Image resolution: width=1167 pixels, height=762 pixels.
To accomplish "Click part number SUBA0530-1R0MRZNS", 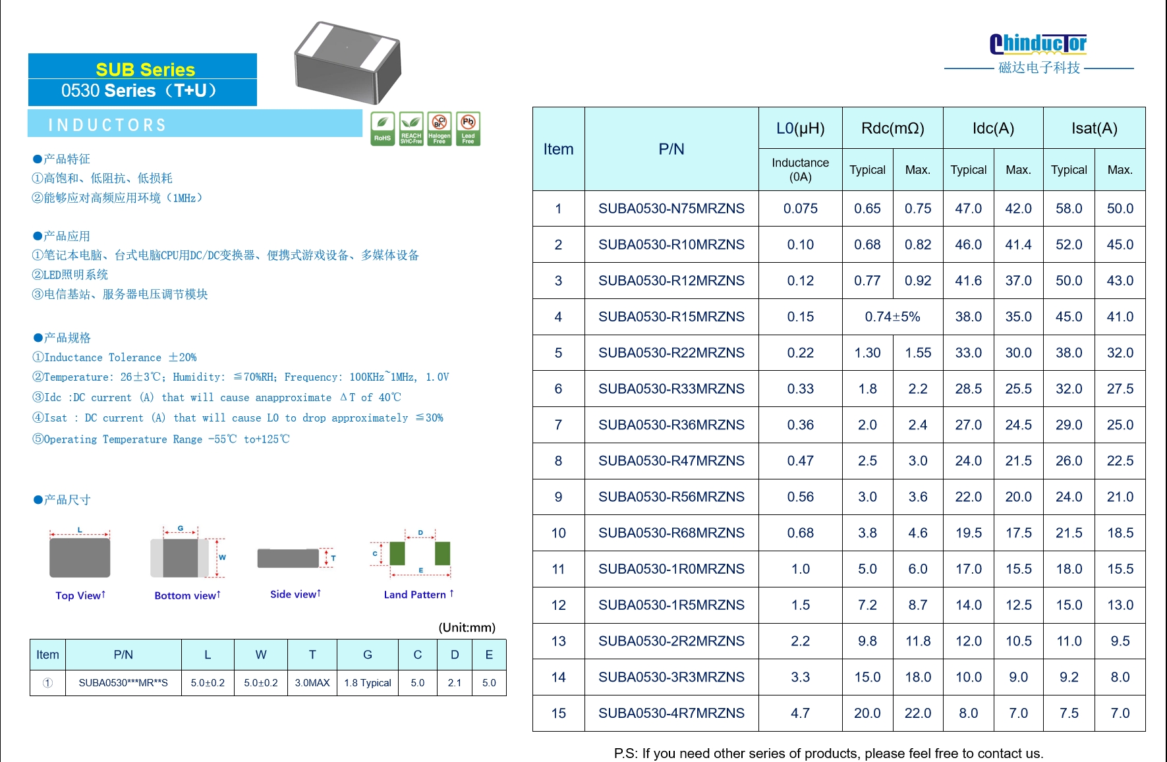I will pyautogui.click(x=671, y=569).
